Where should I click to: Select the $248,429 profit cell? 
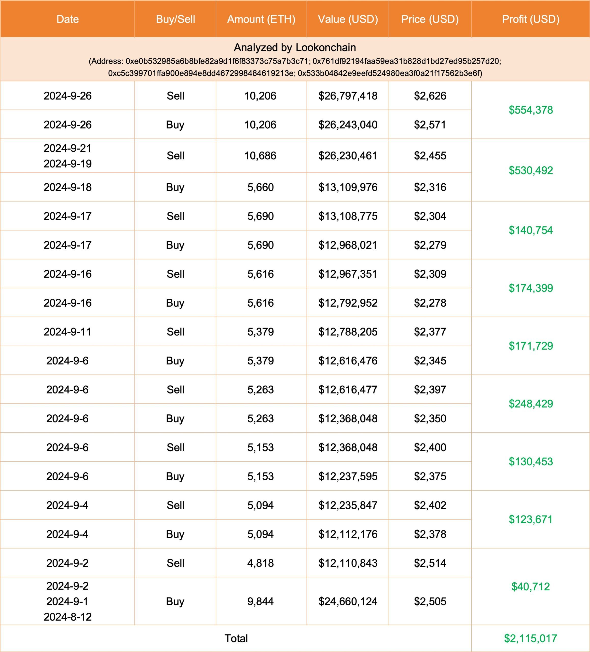pyautogui.click(x=530, y=404)
